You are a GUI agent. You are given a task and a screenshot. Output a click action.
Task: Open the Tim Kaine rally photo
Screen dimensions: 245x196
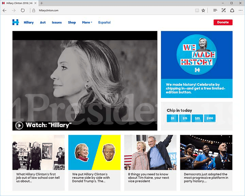(150, 152)
